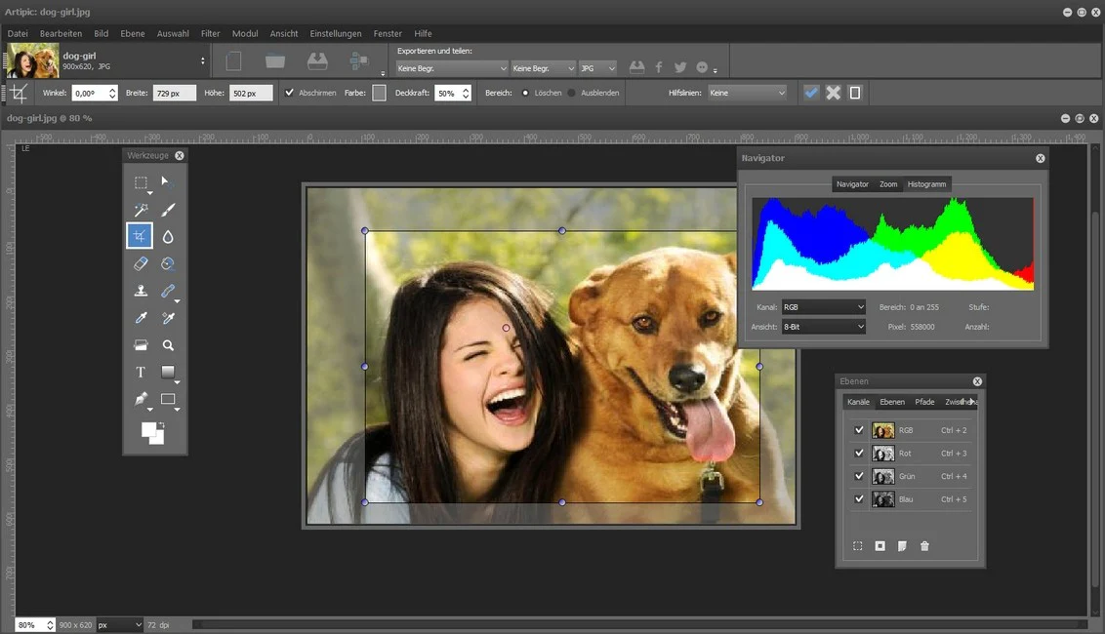The image size is (1105, 634).
Task: Select the Ausblenden radio option
Action: [571, 93]
